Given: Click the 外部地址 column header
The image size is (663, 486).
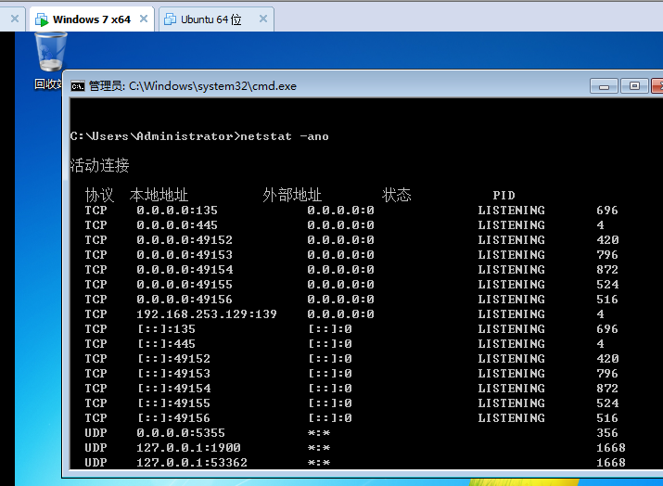Looking at the screenshot, I should (x=292, y=195).
